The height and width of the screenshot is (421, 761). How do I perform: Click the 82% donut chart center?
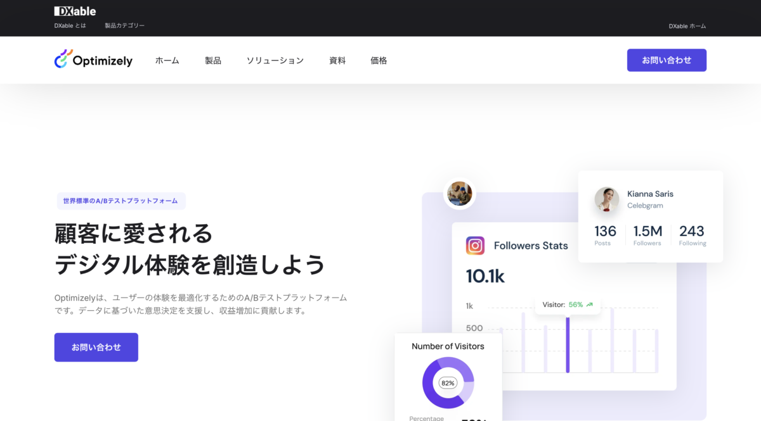pos(448,383)
